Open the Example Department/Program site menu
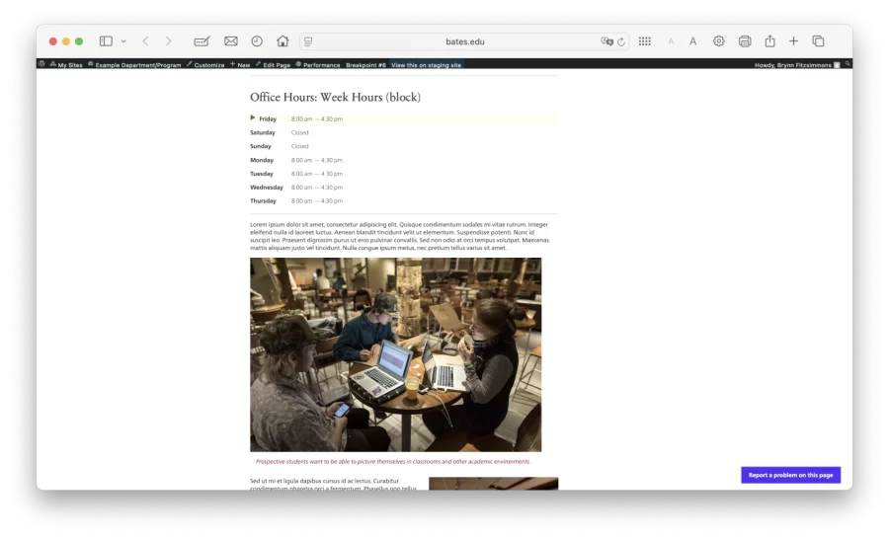The image size is (889, 538). point(134,64)
